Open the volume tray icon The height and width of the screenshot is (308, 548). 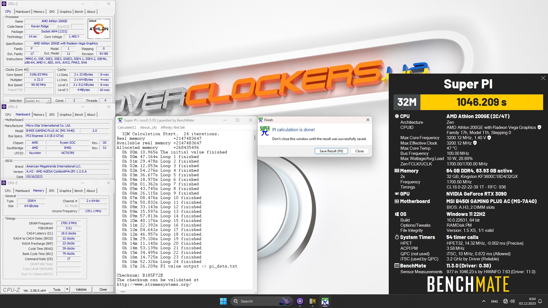point(512,301)
